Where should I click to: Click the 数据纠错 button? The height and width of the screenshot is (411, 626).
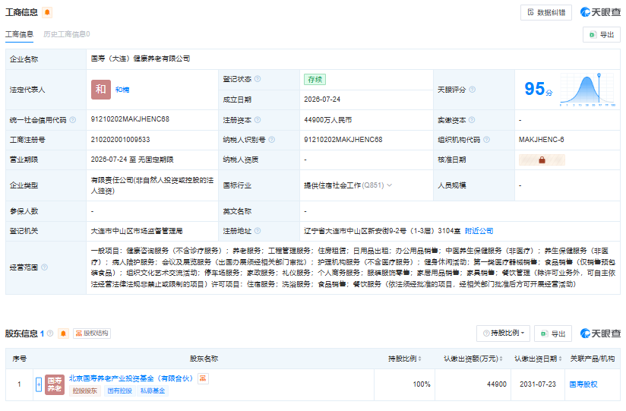[x=545, y=12]
